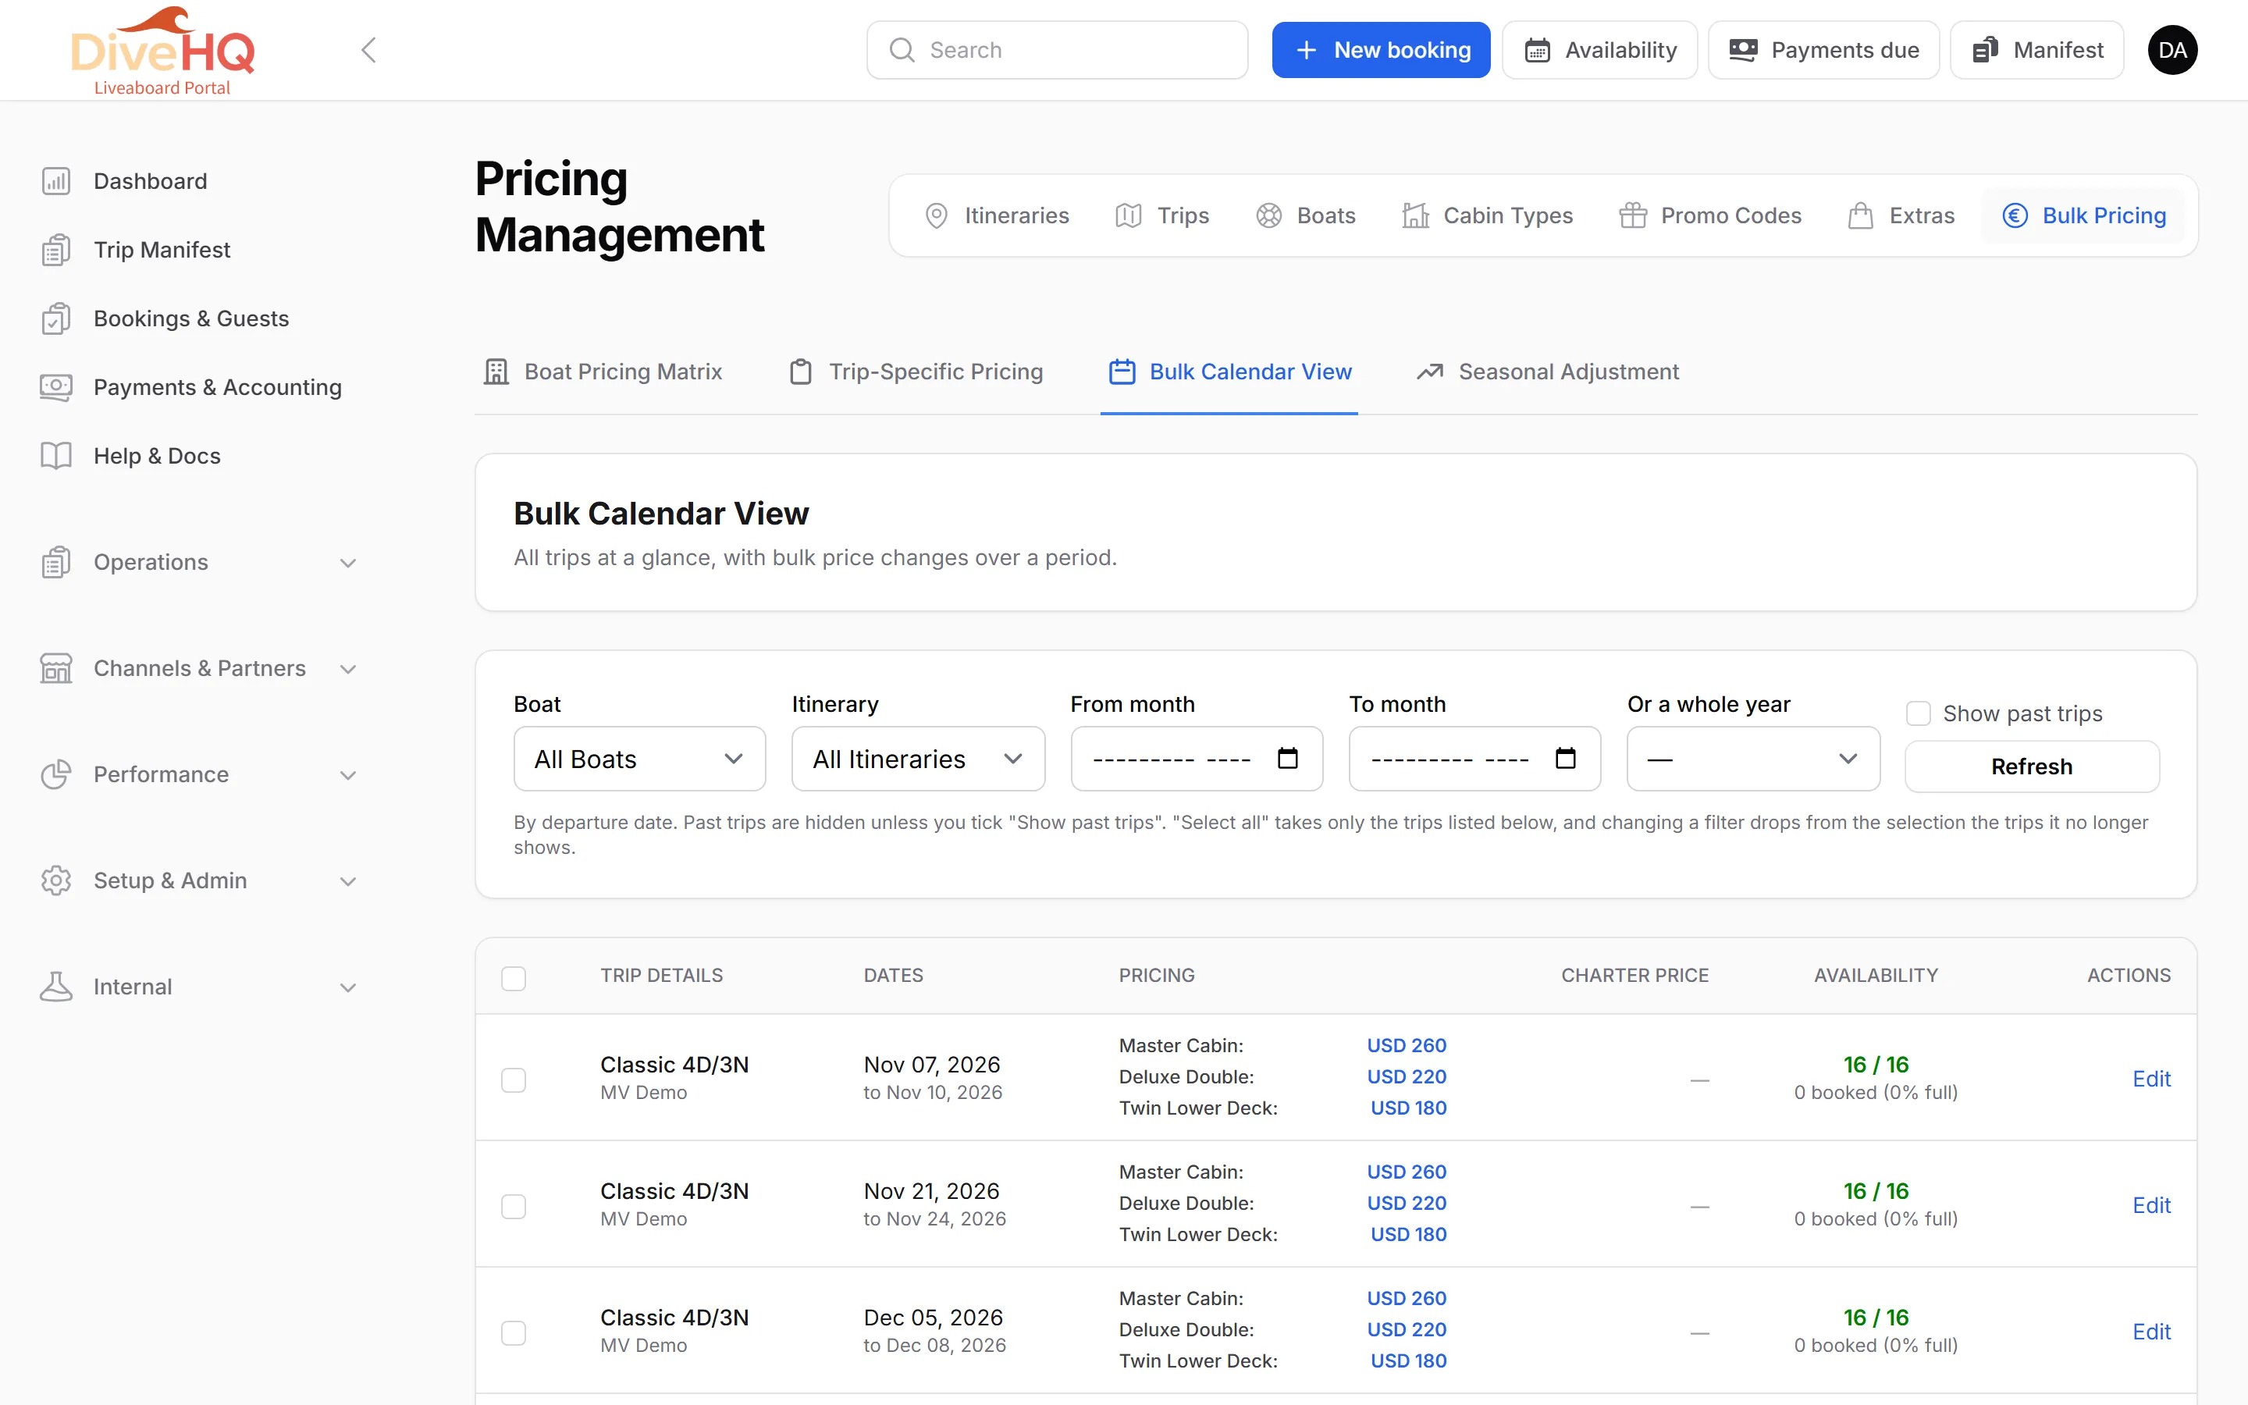Click Edit for Dec 05, 2026 trip

(x=2151, y=1332)
